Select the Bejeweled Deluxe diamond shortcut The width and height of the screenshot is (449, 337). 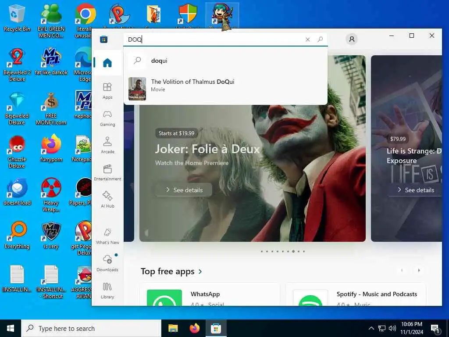17,108
